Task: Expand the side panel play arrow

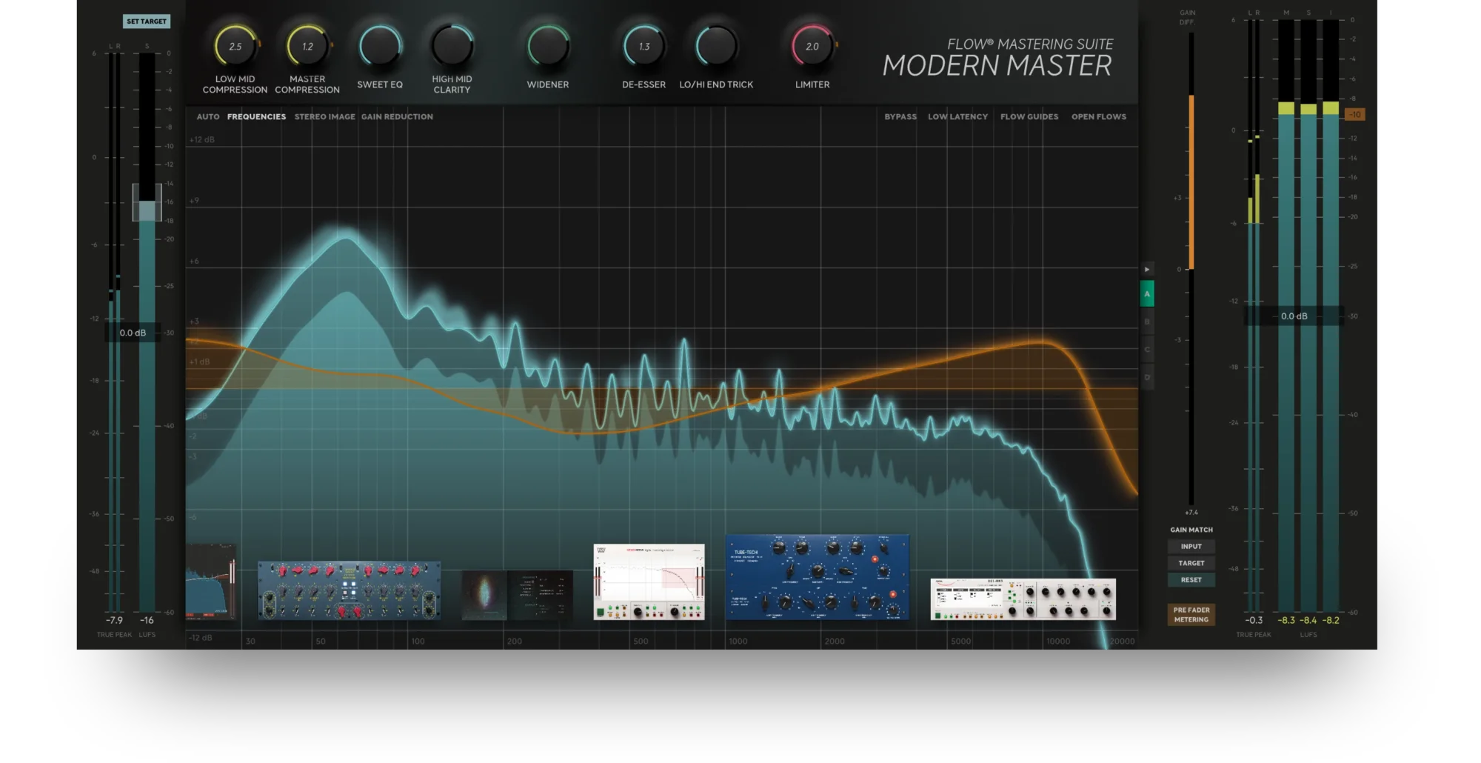Action: tap(1147, 270)
